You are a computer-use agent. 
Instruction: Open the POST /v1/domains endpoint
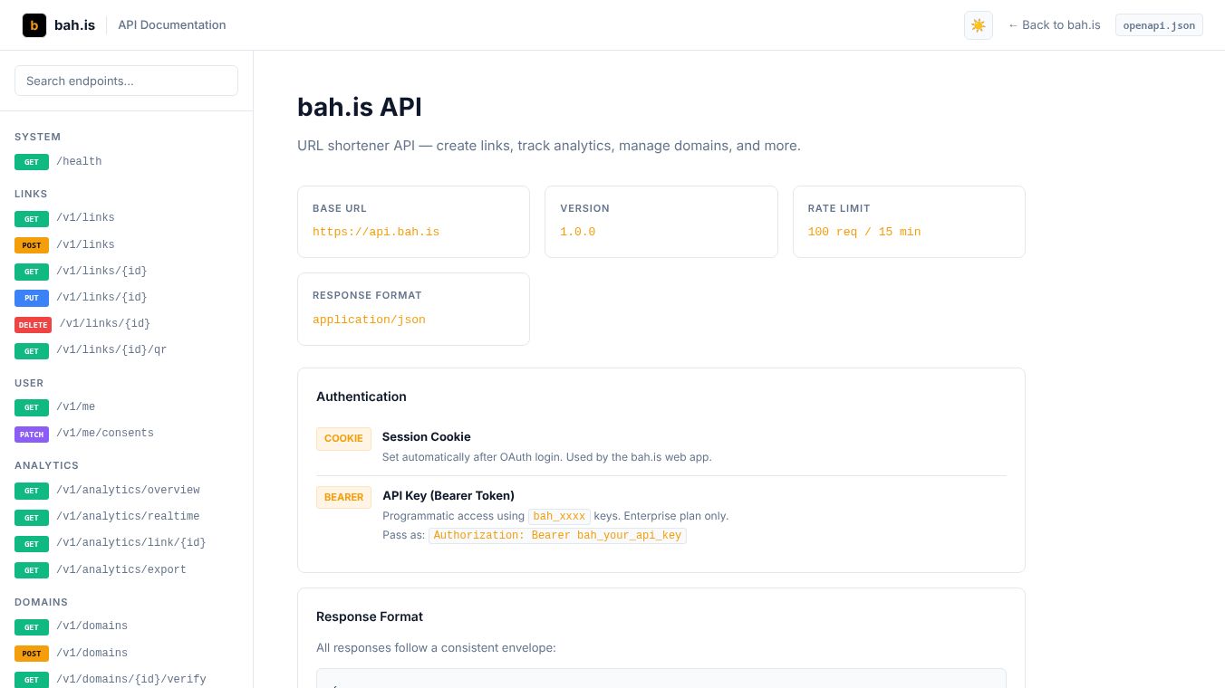click(x=126, y=654)
